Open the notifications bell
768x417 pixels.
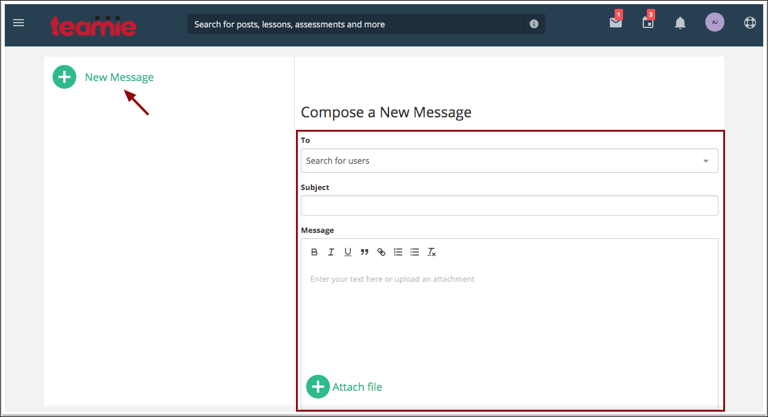680,23
